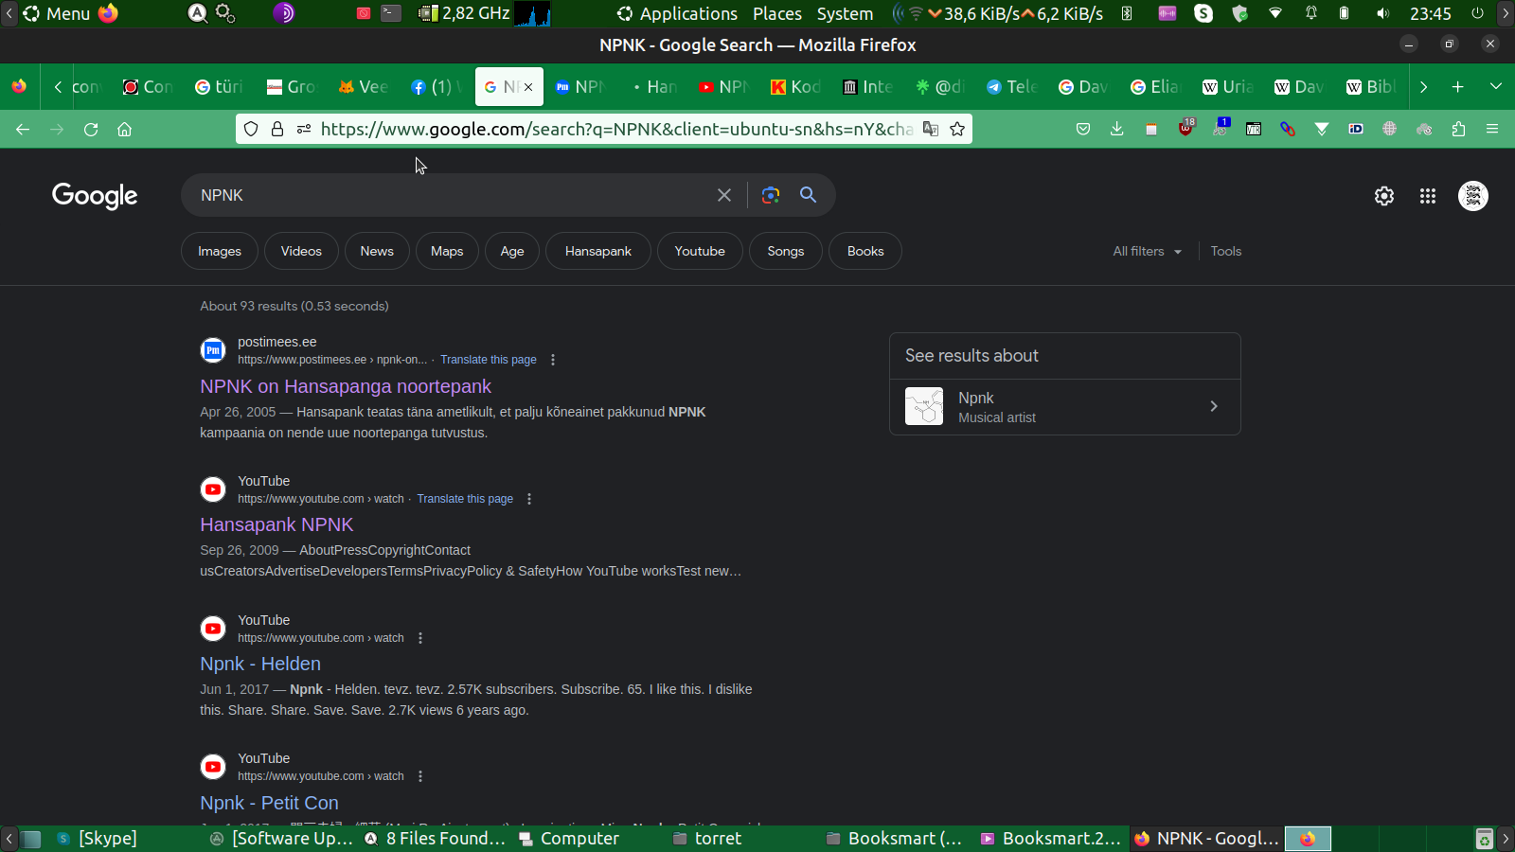1515x852 pixels.
Task: Open the search Tools button
Action: pos(1226,251)
